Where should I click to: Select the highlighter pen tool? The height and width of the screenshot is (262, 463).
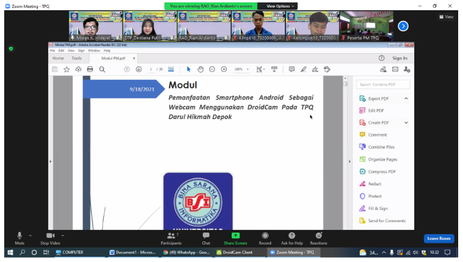[304, 69]
